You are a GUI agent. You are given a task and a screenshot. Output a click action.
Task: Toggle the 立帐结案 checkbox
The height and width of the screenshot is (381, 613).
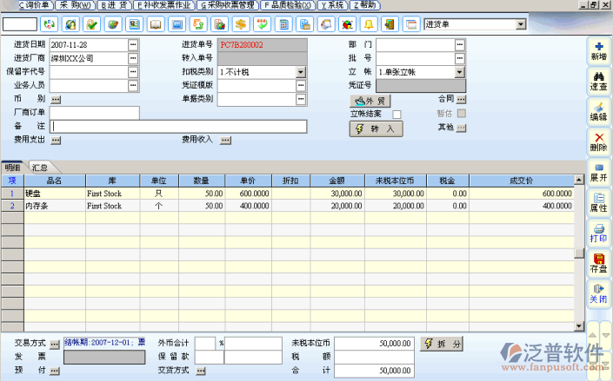(396, 114)
